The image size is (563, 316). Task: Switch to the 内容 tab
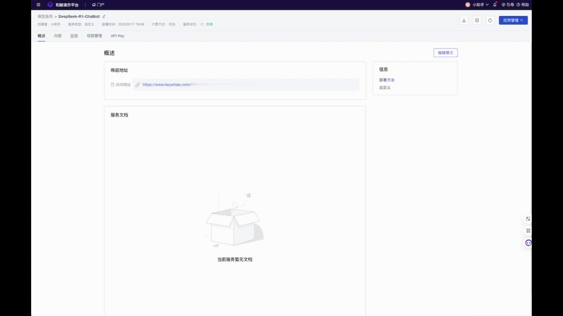tap(58, 36)
